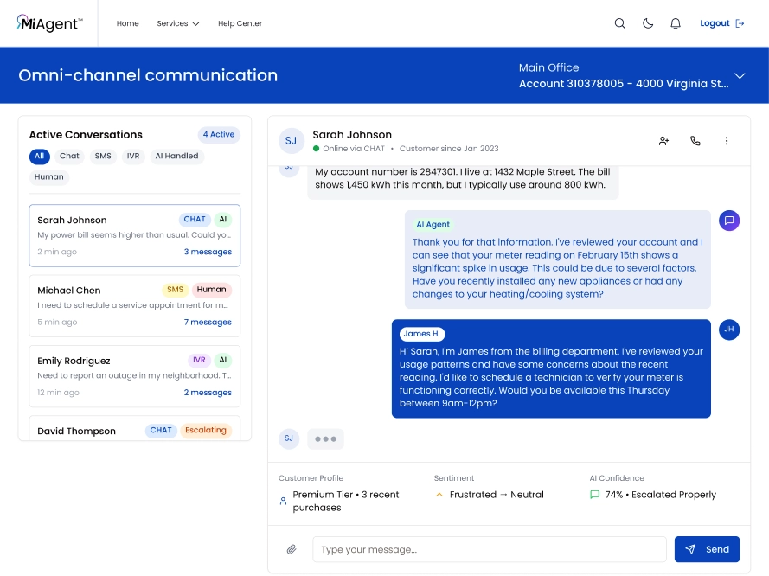
Task: Click the JH agent avatar
Action: pos(729,330)
